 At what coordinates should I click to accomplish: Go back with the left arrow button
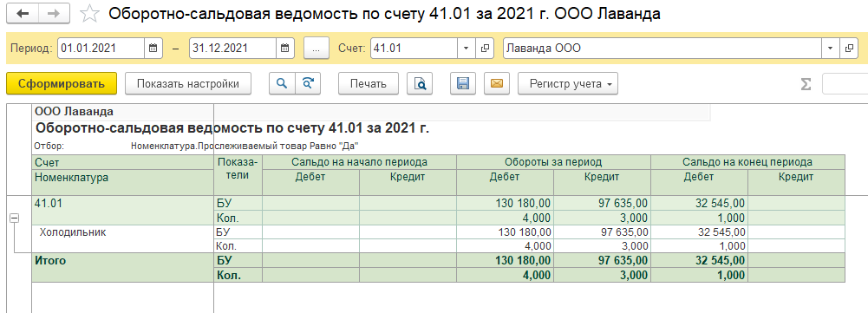coord(23,14)
